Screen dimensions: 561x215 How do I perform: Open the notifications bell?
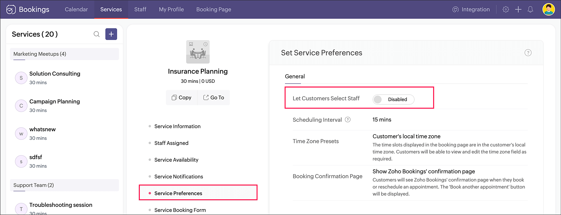point(530,10)
